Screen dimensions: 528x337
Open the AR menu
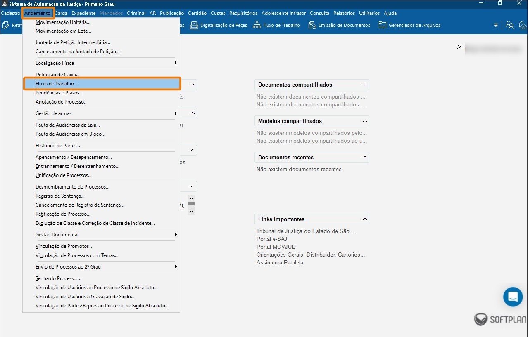(152, 13)
